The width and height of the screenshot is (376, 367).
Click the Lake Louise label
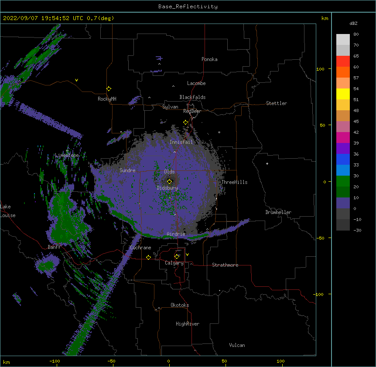click(8, 211)
